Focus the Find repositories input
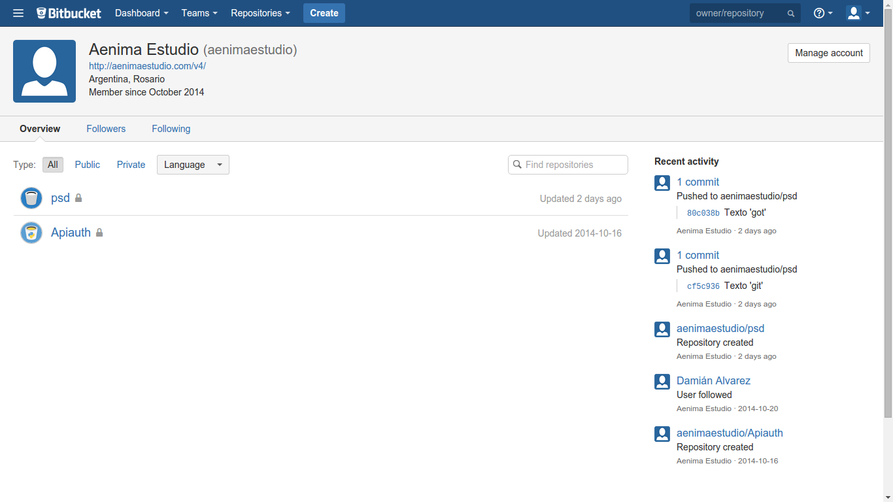Image resolution: width=893 pixels, height=502 pixels. 568,165
